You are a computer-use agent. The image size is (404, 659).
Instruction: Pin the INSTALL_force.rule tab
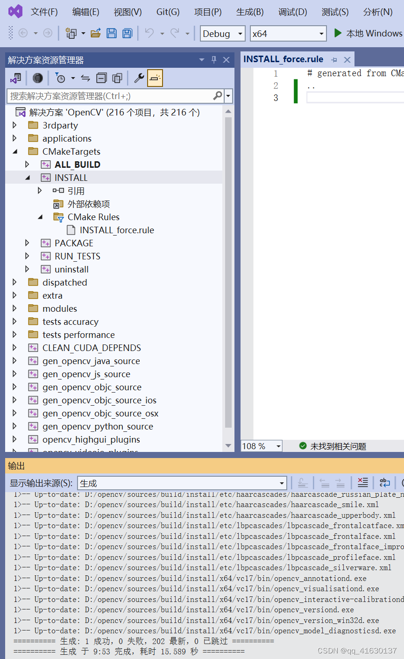click(334, 60)
